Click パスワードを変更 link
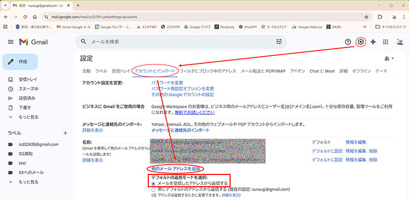This screenshot has height=200, width=409. 167,83
